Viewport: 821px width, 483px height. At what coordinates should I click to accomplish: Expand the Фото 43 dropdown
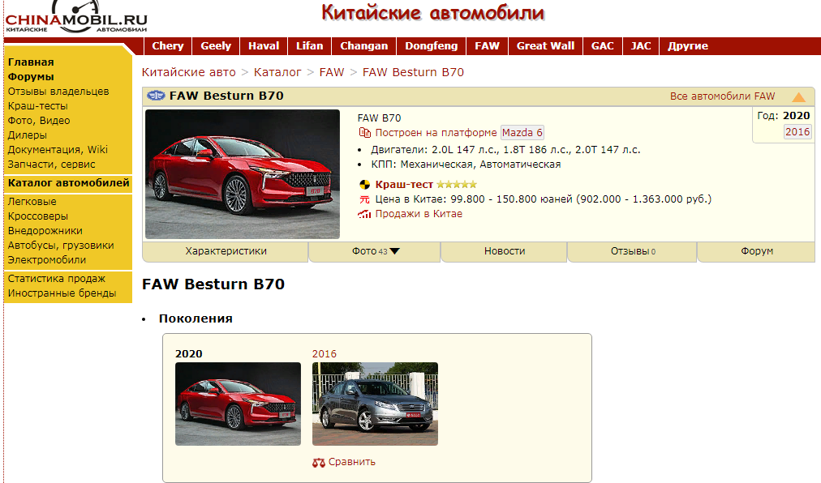point(375,252)
